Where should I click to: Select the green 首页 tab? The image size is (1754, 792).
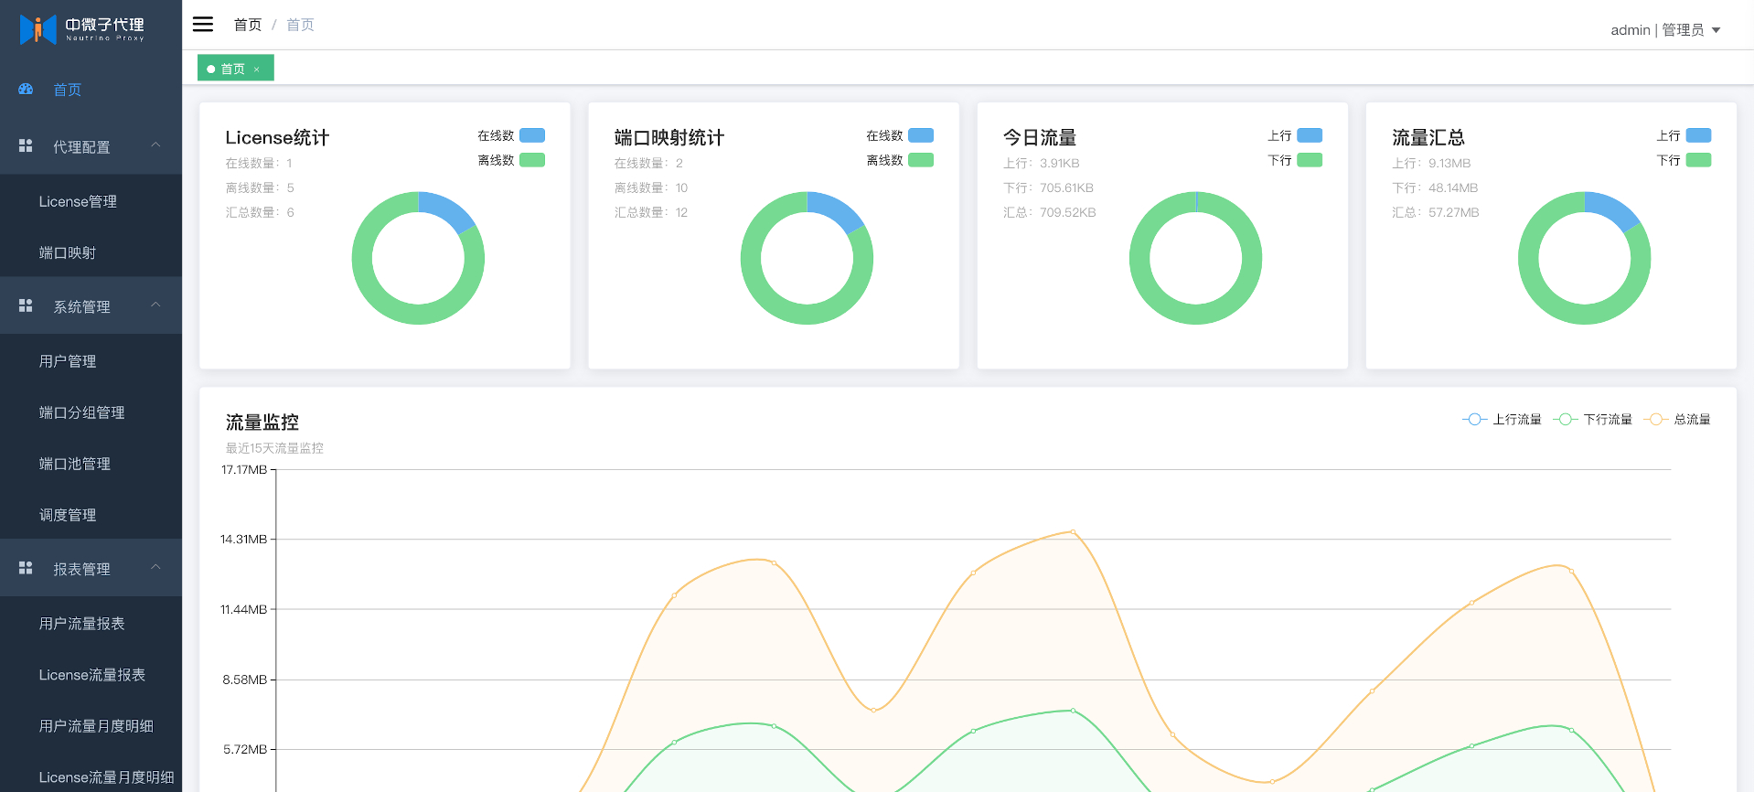235,69
